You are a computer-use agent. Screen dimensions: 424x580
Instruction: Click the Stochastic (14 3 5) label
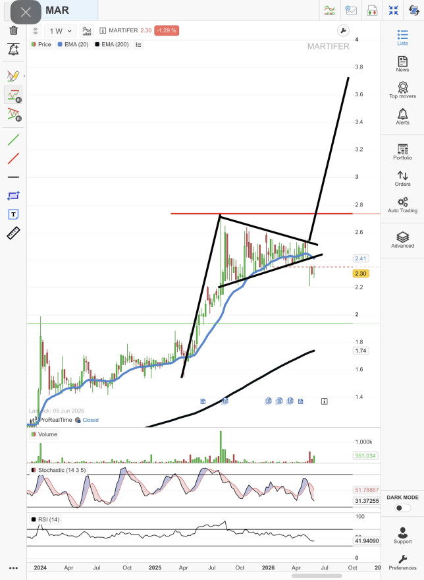[x=59, y=470]
